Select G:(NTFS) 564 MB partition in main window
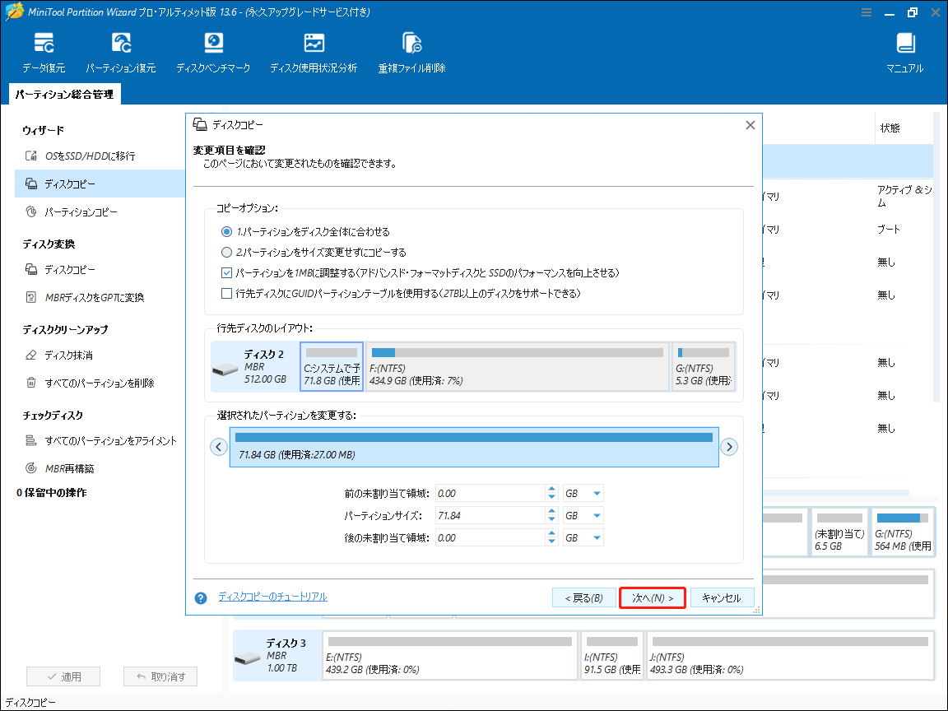 click(903, 532)
